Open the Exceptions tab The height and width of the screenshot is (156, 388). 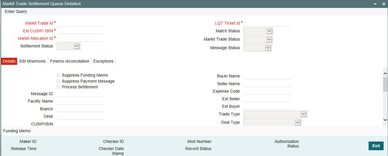(x=104, y=61)
